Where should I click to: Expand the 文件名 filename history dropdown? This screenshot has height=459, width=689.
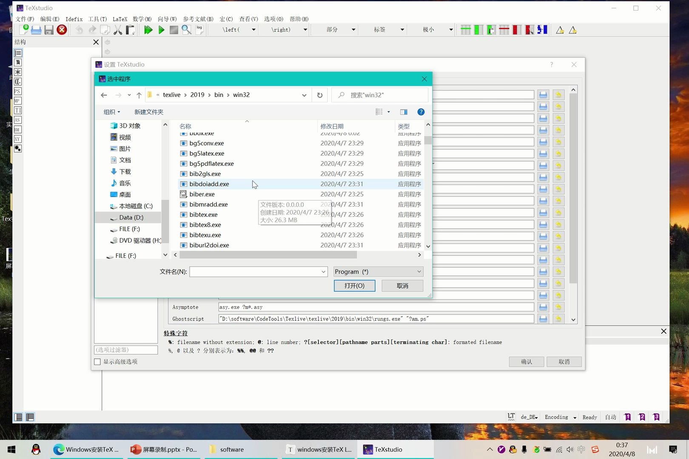point(323,271)
